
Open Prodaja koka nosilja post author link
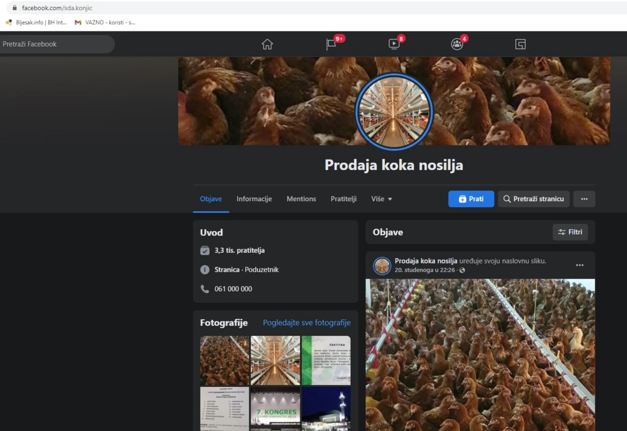click(426, 261)
